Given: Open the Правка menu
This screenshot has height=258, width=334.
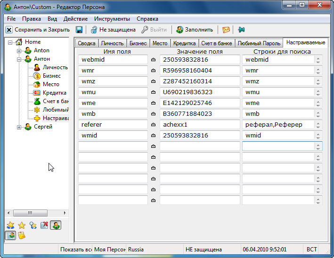Looking at the screenshot, I should click(x=32, y=19).
